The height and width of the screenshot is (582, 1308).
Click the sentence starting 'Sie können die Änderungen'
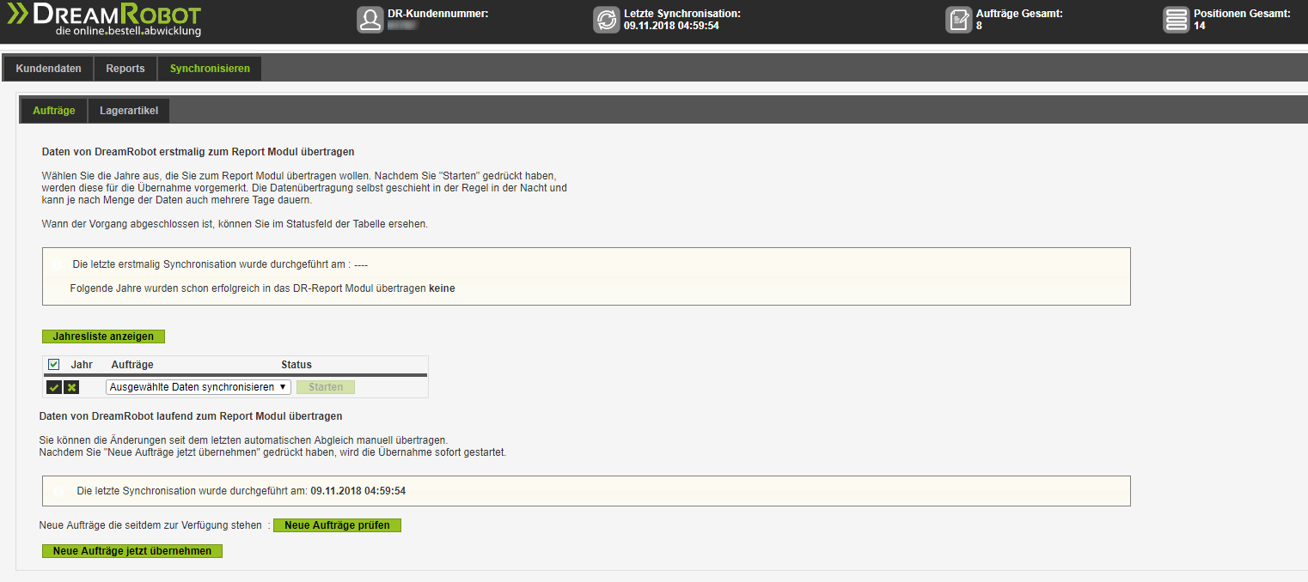(x=244, y=440)
